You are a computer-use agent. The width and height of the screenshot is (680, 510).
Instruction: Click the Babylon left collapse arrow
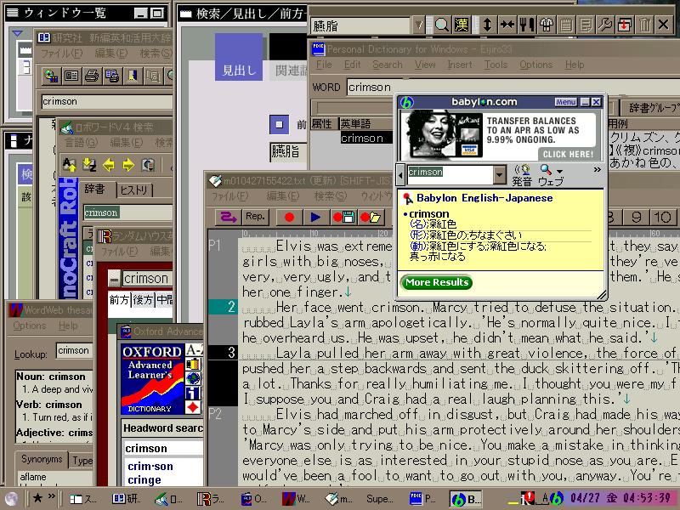point(401,175)
